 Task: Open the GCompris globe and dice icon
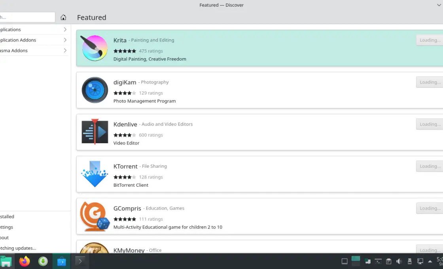pos(95,216)
